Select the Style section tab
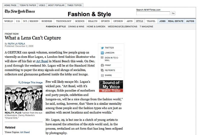208x135 pixels. (139, 21)
